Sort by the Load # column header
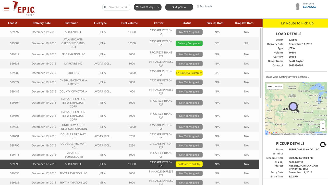This screenshot has height=185, width=328. [13, 23]
